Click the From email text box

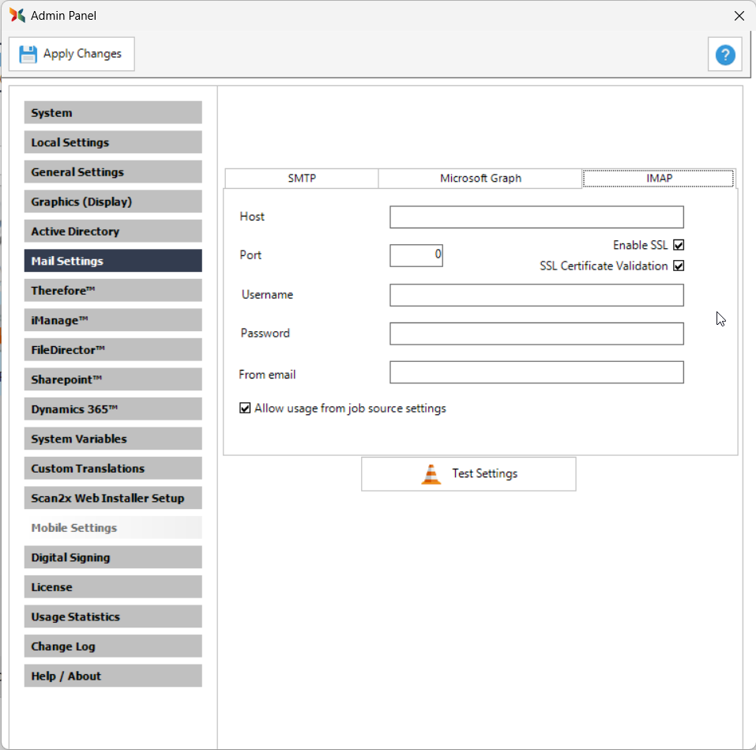(x=536, y=372)
